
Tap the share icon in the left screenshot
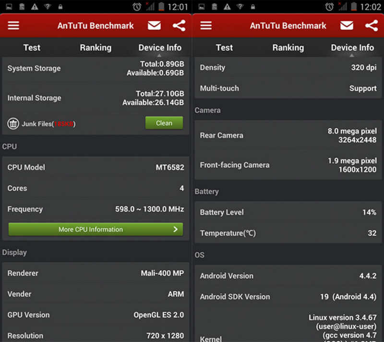(x=179, y=25)
